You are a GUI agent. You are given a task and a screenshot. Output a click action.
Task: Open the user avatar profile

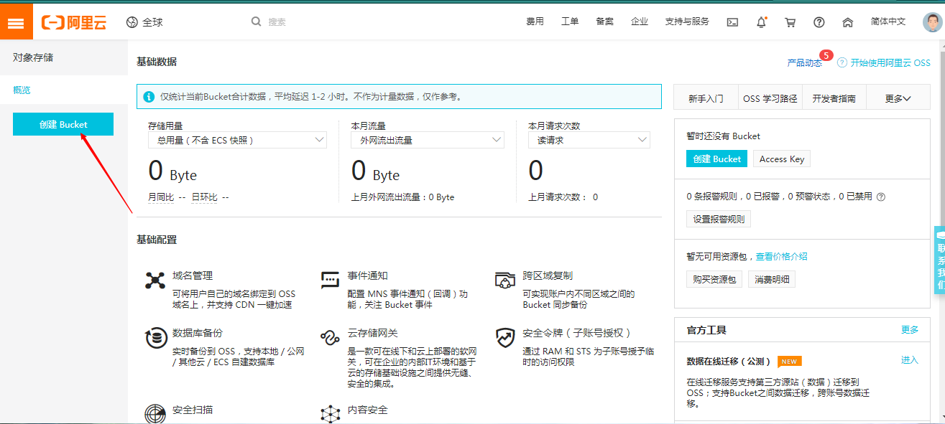coord(932,22)
